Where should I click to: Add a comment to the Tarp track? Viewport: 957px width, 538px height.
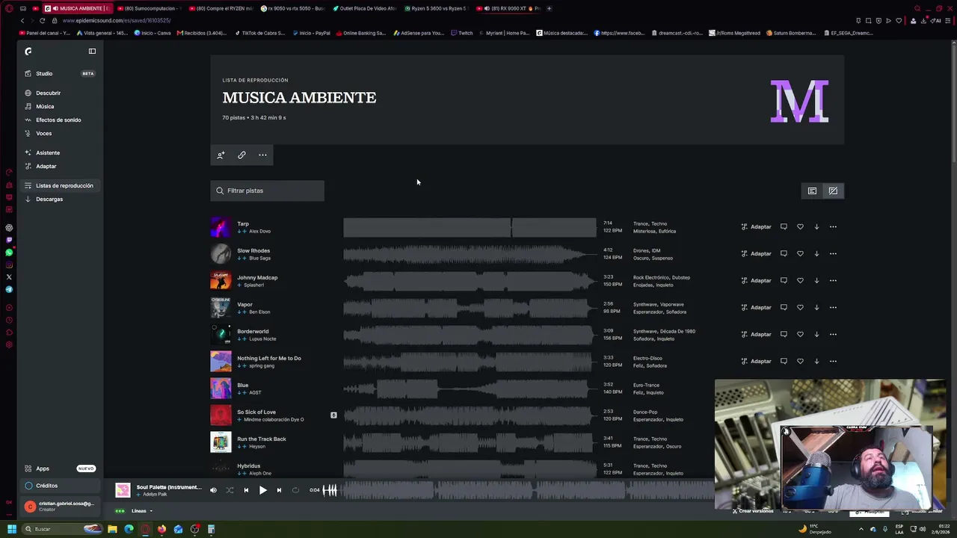pos(784,226)
